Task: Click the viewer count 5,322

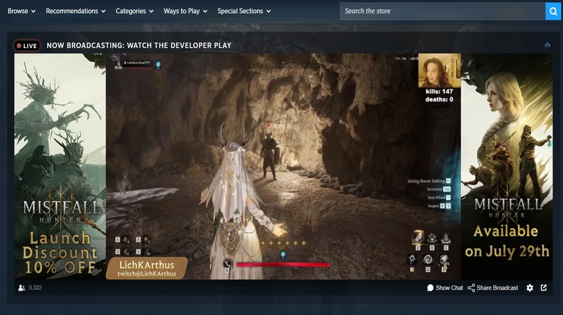Action: 35,288
